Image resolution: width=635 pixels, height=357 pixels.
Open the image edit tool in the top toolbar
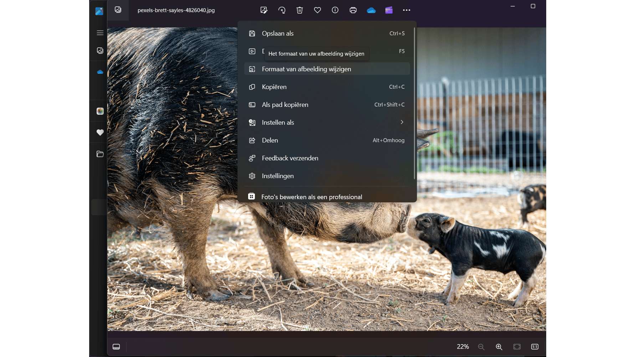[x=264, y=10]
